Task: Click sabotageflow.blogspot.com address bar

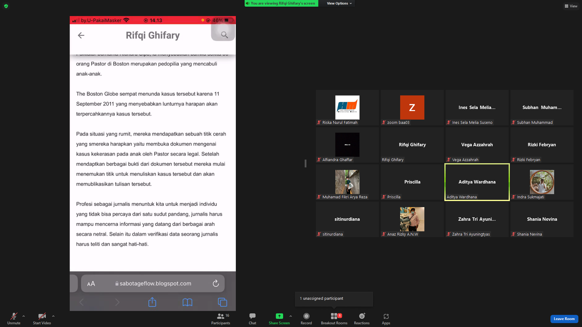Action: (x=153, y=283)
